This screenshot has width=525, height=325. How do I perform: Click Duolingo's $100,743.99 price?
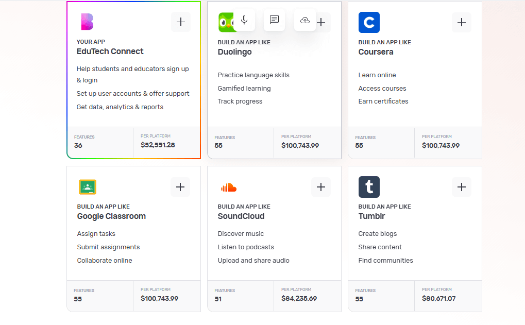pyautogui.click(x=300, y=146)
